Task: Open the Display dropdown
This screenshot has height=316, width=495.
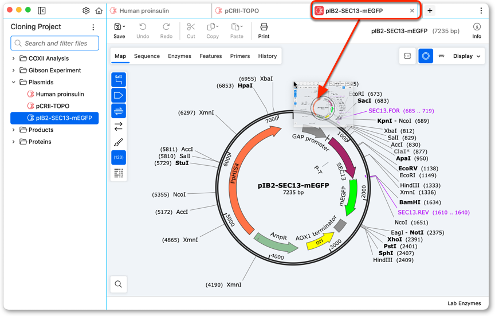Action: [x=466, y=56]
